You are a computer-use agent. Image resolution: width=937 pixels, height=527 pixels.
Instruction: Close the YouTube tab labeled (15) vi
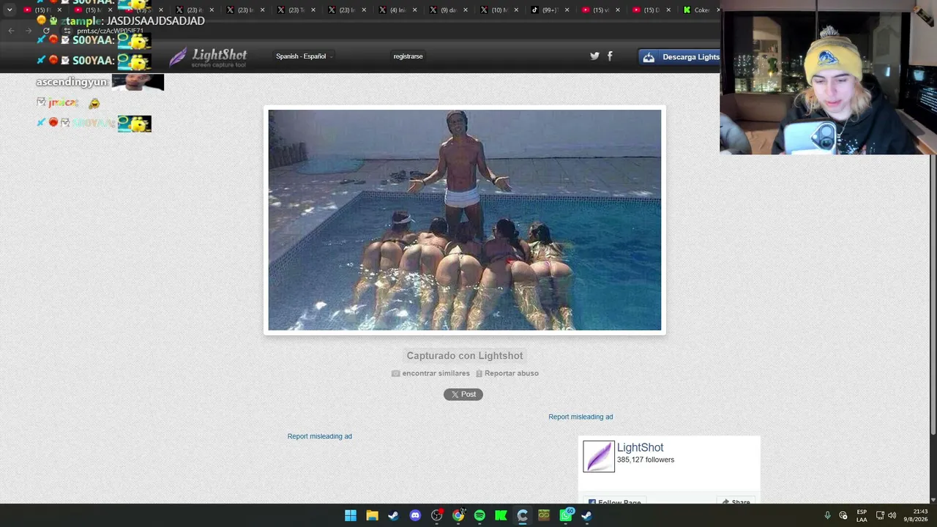click(617, 10)
